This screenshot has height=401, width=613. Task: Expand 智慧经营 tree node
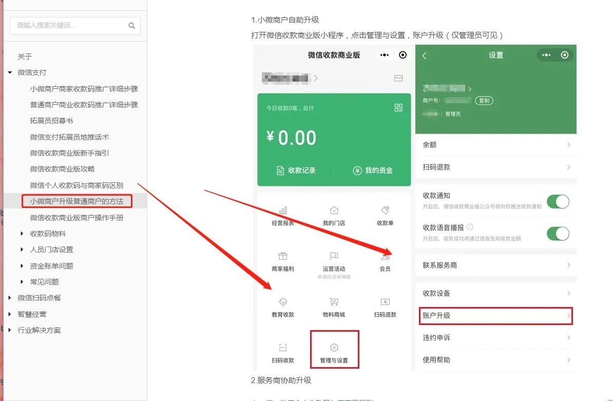point(10,314)
